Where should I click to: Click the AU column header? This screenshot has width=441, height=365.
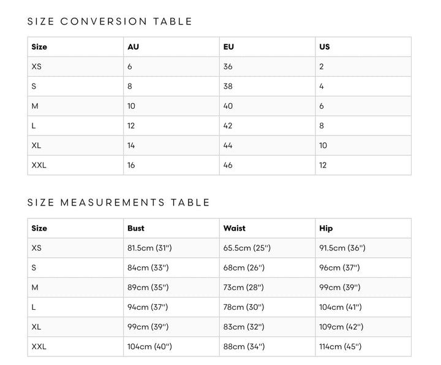click(x=134, y=47)
